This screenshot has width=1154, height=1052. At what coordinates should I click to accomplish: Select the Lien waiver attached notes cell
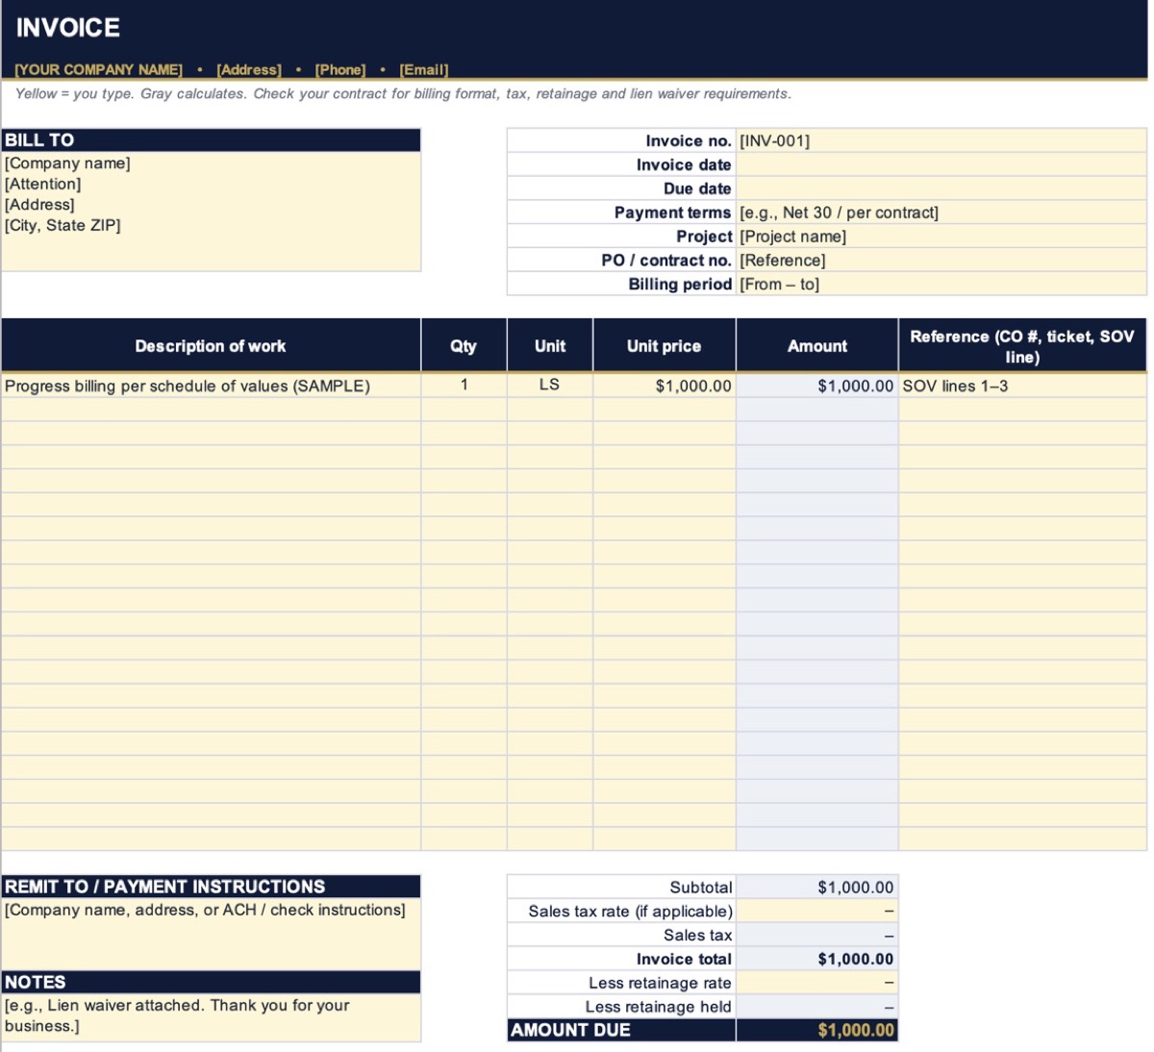(x=212, y=1016)
